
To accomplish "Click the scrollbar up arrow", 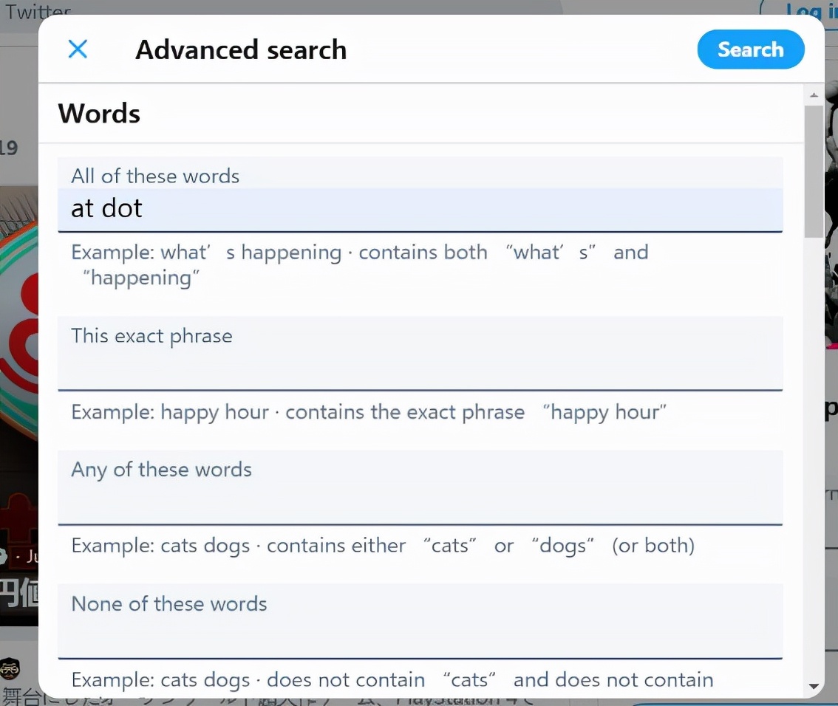I will pos(814,95).
